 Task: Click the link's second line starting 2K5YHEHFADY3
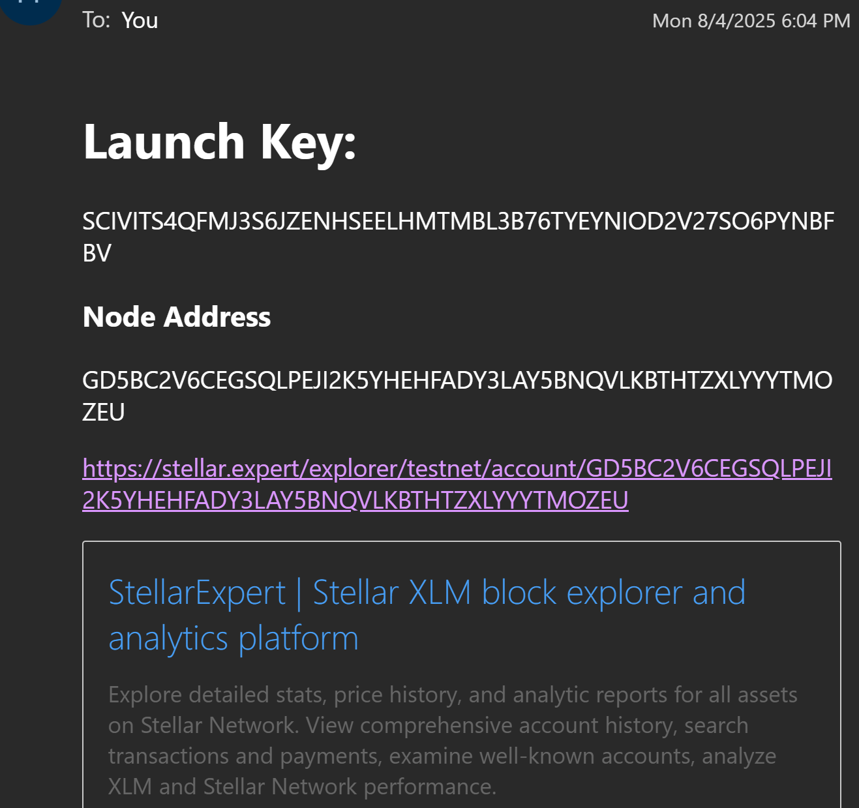pyautogui.click(x=355, y=500)
